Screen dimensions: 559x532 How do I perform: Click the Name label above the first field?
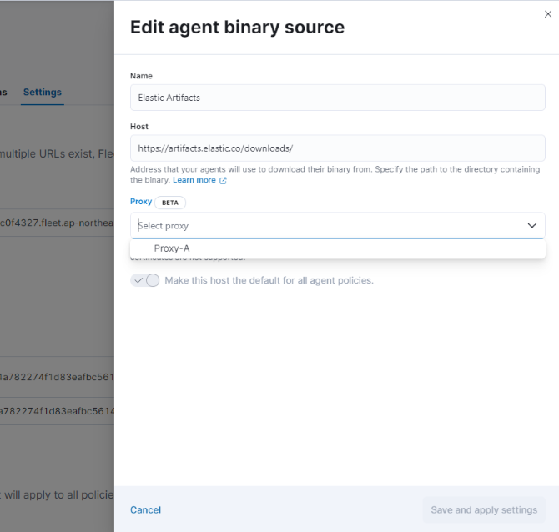coord(141,76)
